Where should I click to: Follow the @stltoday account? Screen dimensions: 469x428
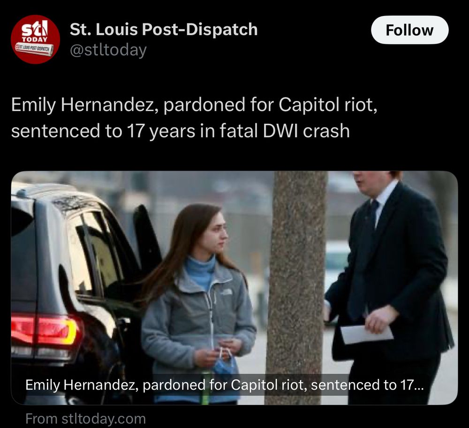click(x=409, y=30)
